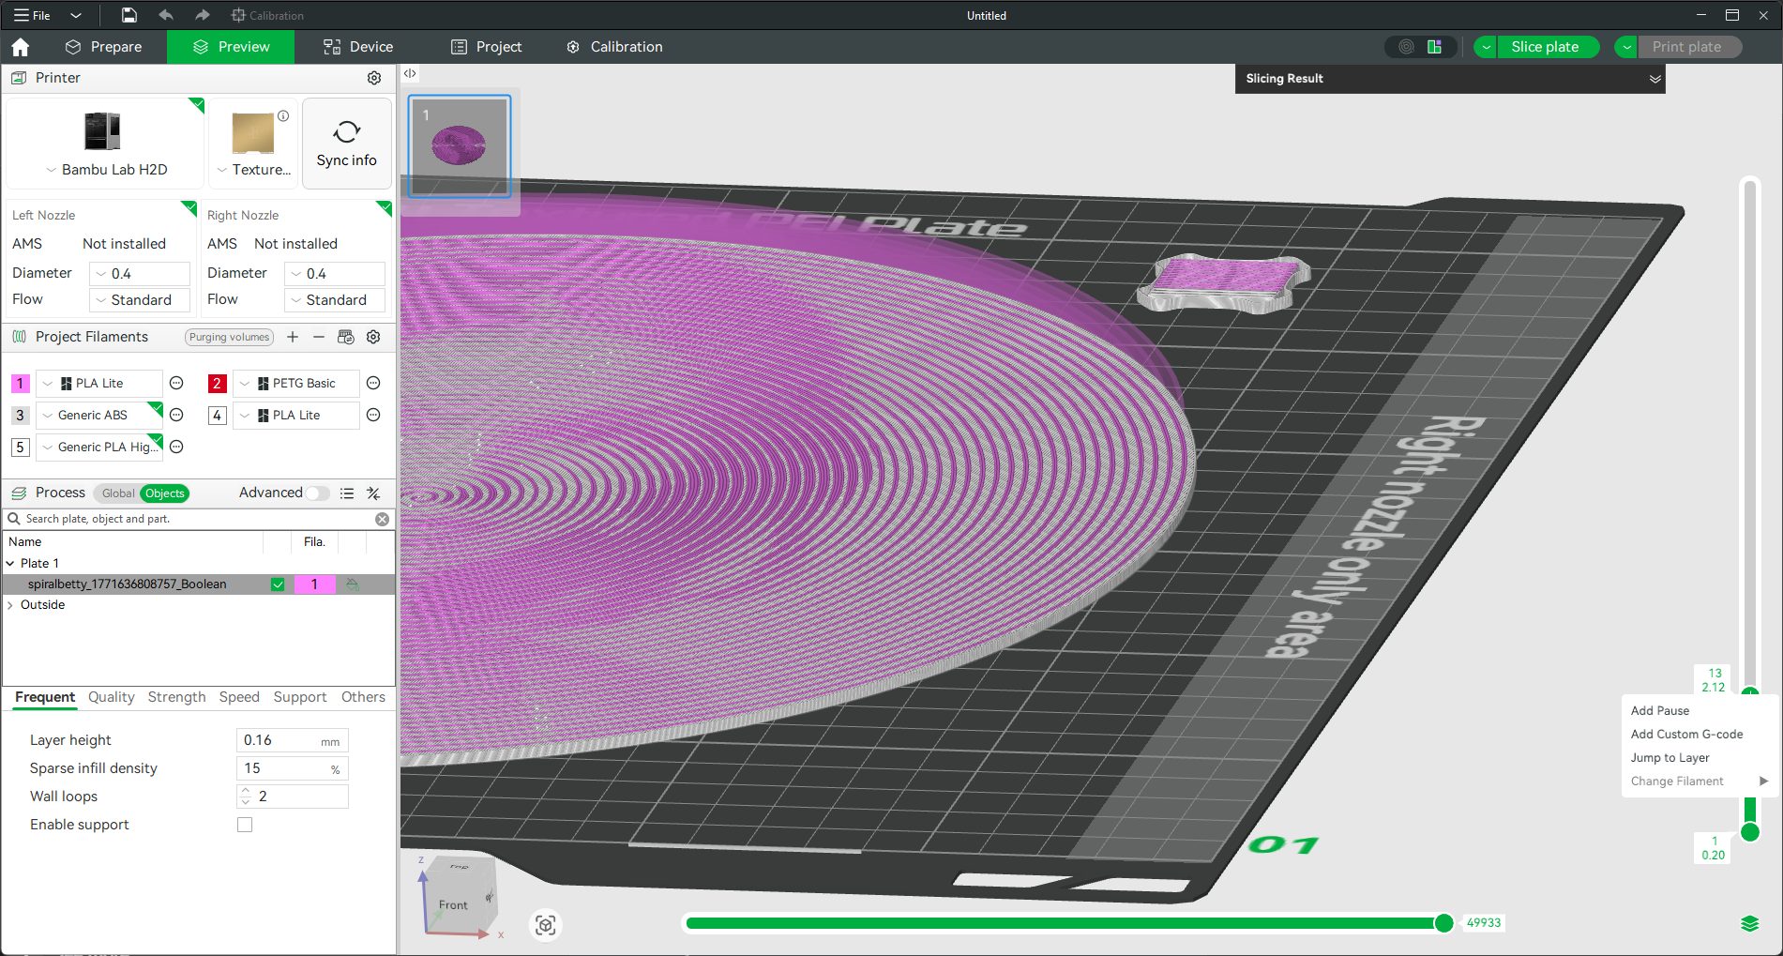Expand the Outside tree item
Viewport: 1783px width, 956px height.
10,605
